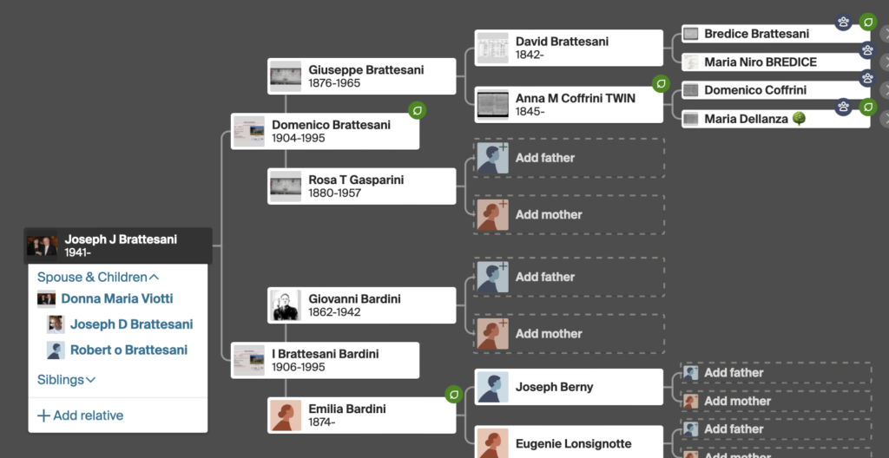Click the plus icon next to Add relative
Screen dimensions: 889x458
(x=43, y=415)
